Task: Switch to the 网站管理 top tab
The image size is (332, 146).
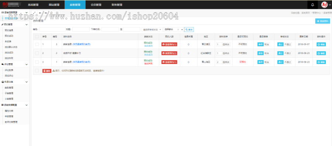Action: [x=54, y=5]
